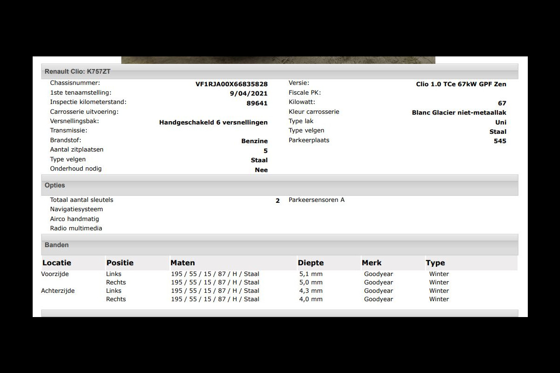Click the mileage value 89641
Image resolution: width=560 pixels, height=373 pixels.
257,104
